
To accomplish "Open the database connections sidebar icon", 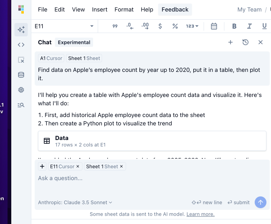I will click(21, 75).
